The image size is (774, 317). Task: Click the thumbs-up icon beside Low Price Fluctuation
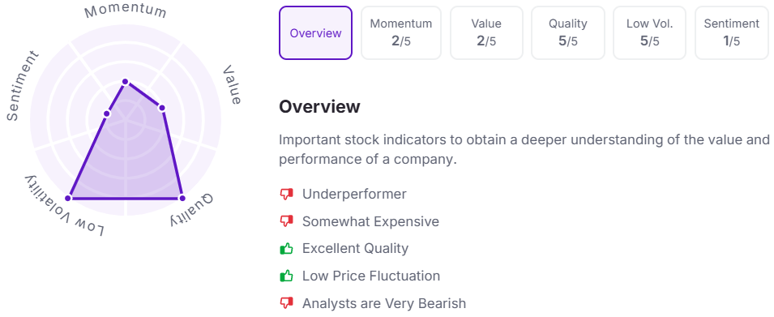point(286,276)
